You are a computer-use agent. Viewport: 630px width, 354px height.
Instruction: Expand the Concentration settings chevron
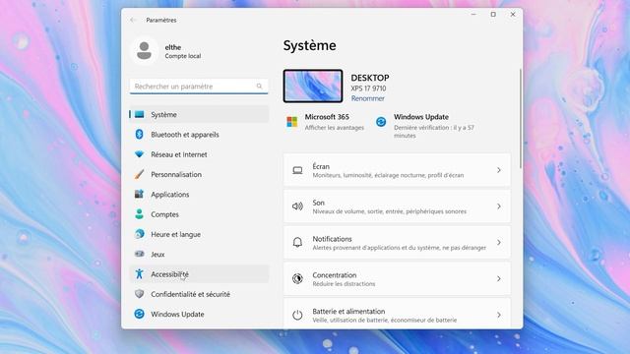pos(499,278)
